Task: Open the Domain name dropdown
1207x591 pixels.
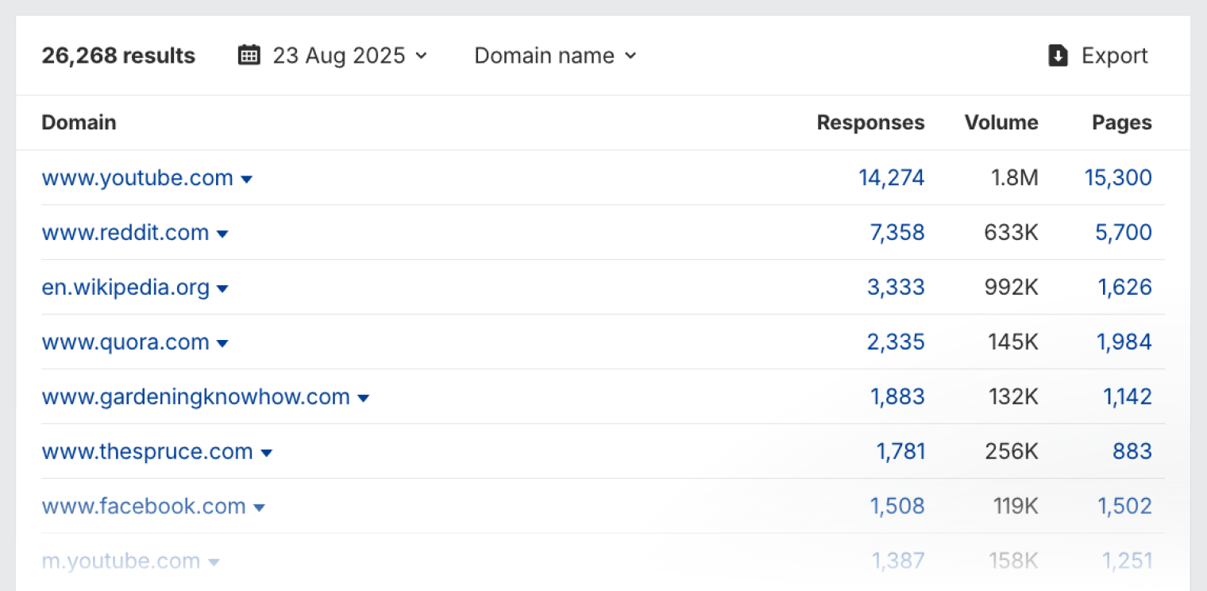Action: point(556,56)
